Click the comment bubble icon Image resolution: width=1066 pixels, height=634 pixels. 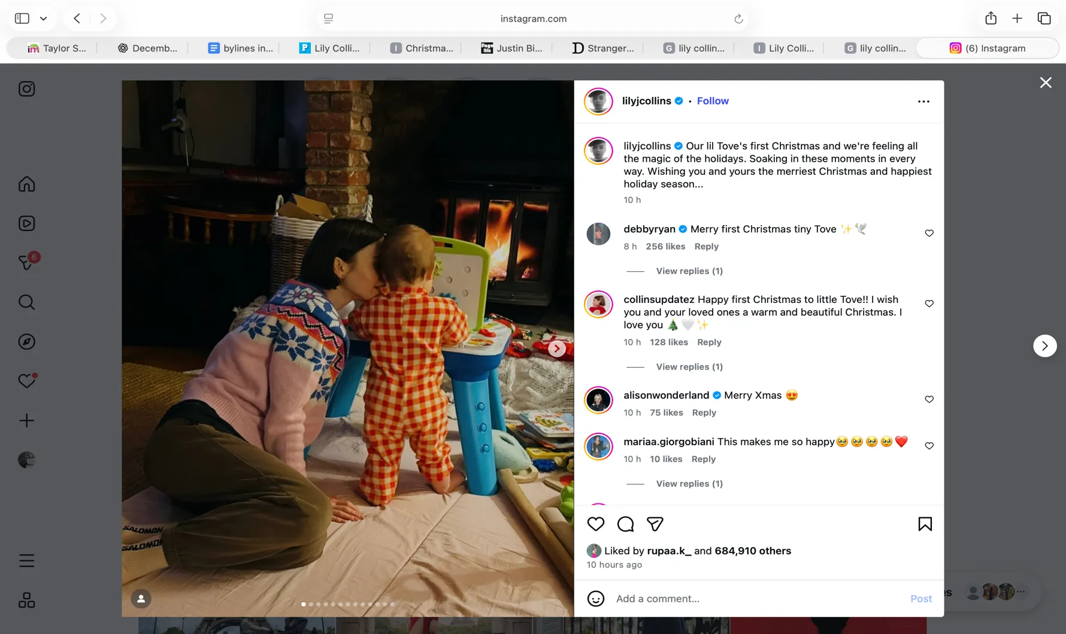tap(625, 524)
